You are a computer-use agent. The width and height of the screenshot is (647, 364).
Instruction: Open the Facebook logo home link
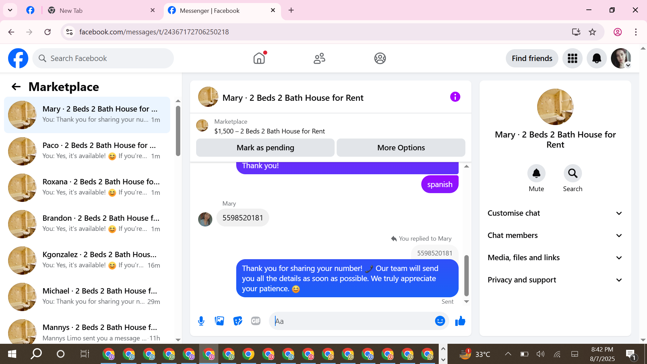pyautogui.click(x=18, y=58)
